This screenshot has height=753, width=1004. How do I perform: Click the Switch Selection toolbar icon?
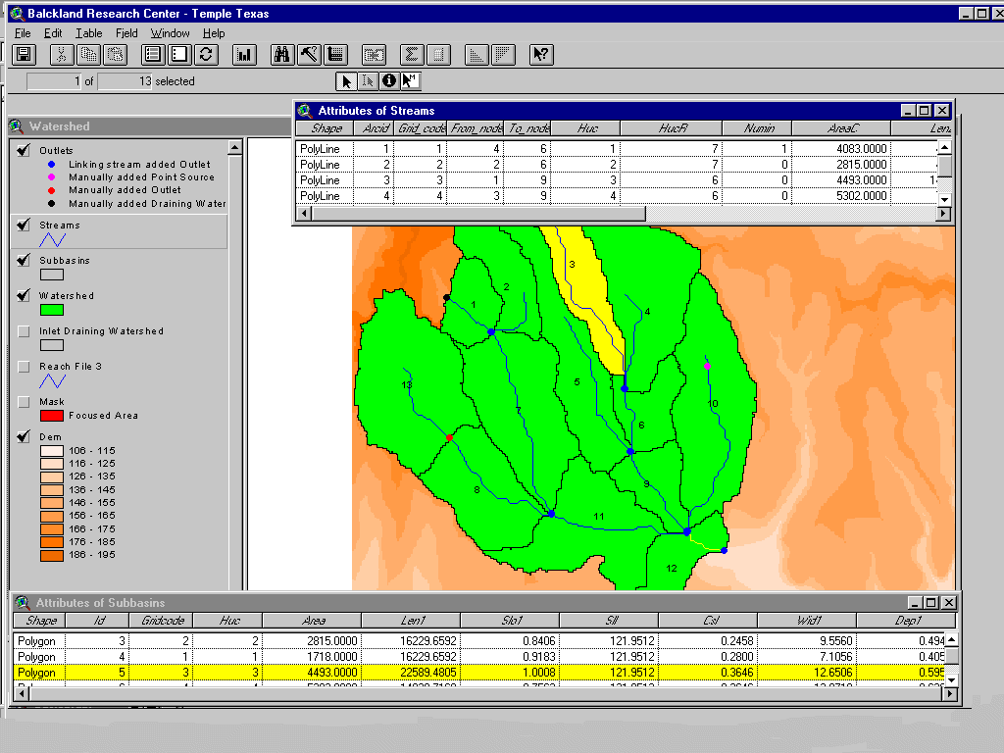pos(206,55)
